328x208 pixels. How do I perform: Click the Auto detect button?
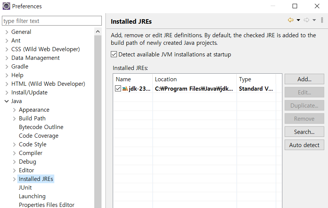pyautogui.click(x=304, y=145)
